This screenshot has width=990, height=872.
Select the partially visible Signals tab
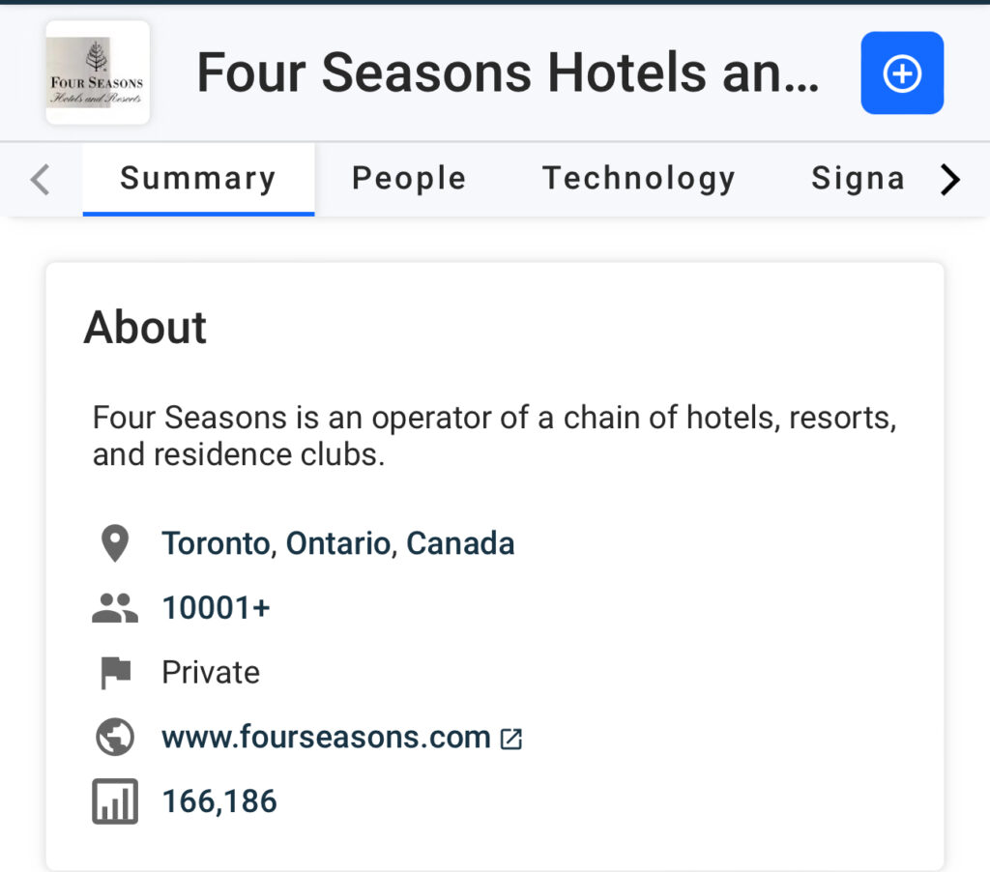click(858, 179)
